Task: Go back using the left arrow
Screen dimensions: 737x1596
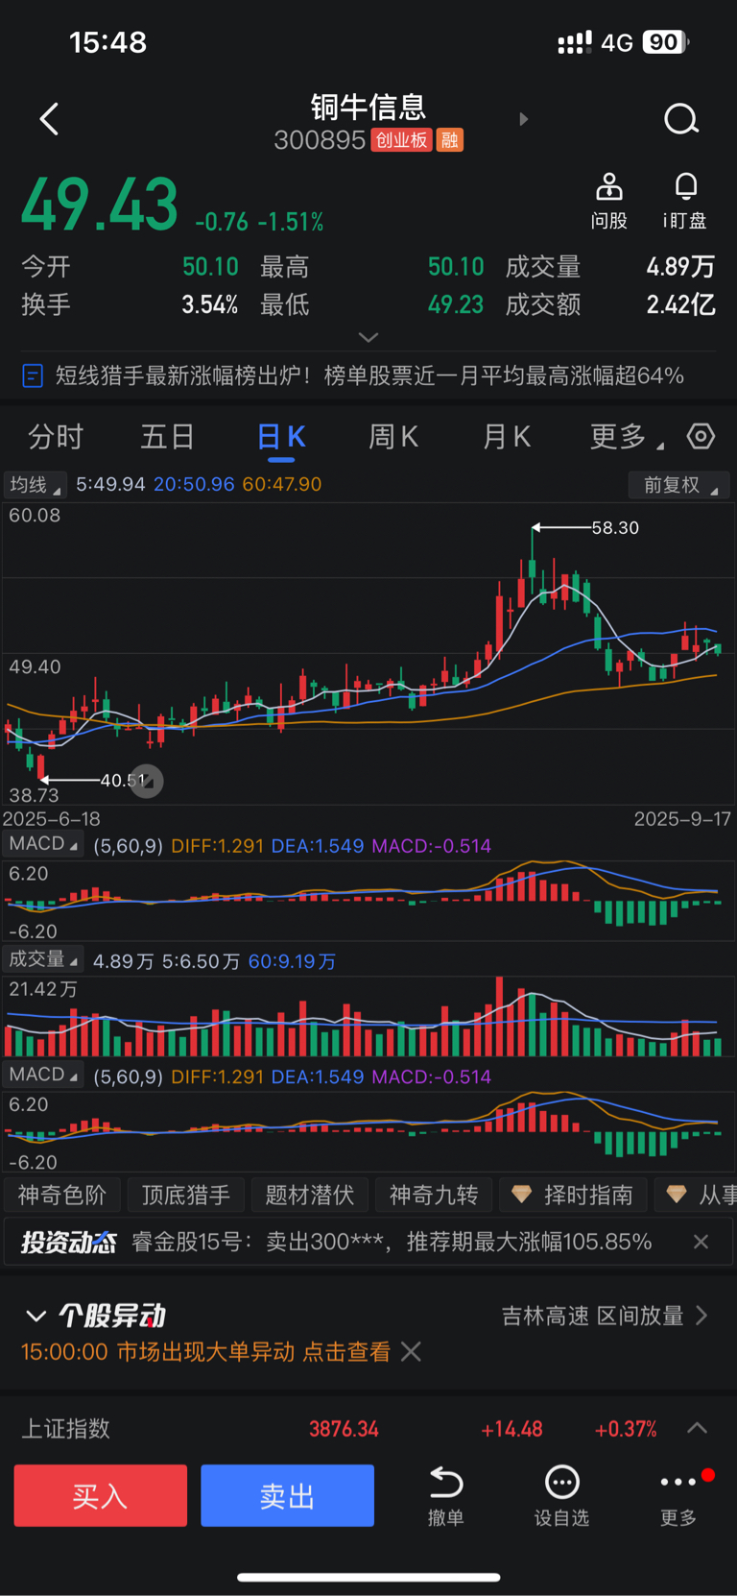Action: tap(50, 119)
